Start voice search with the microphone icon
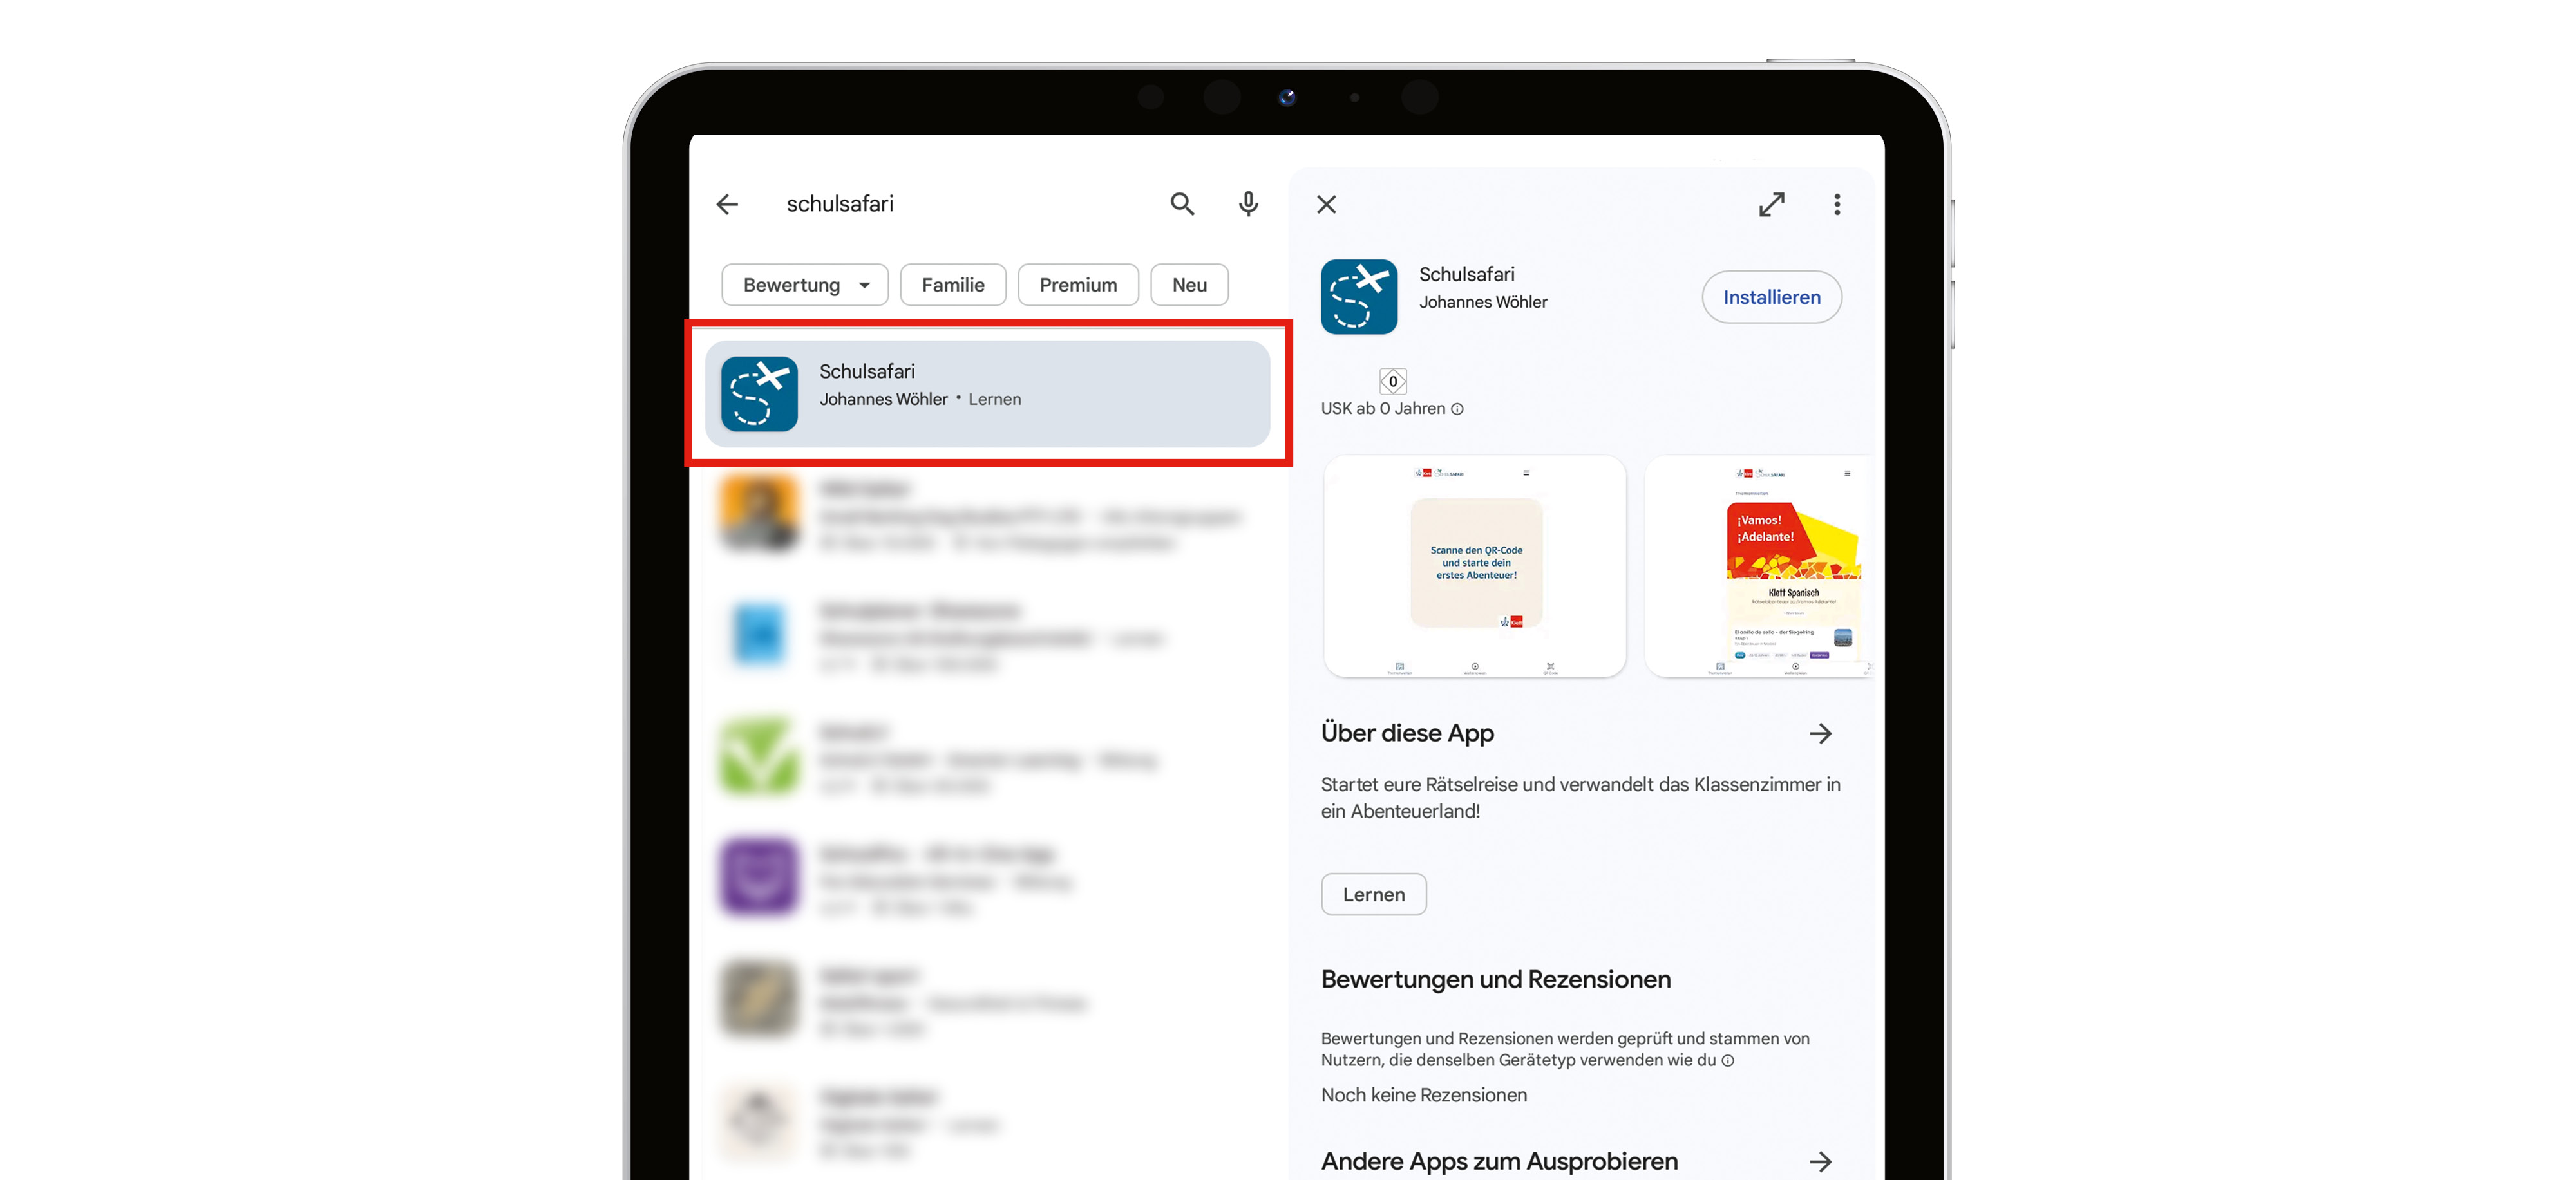 pos(1248,204)
